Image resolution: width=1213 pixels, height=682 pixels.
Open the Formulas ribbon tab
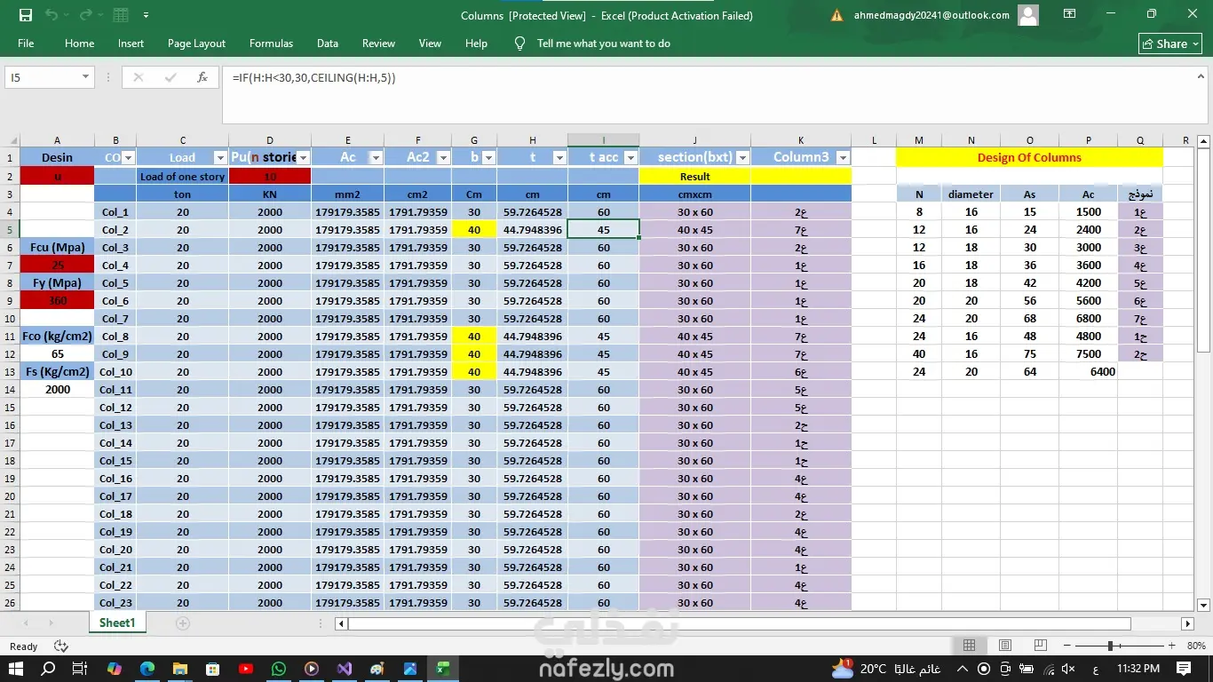[271, 44]
